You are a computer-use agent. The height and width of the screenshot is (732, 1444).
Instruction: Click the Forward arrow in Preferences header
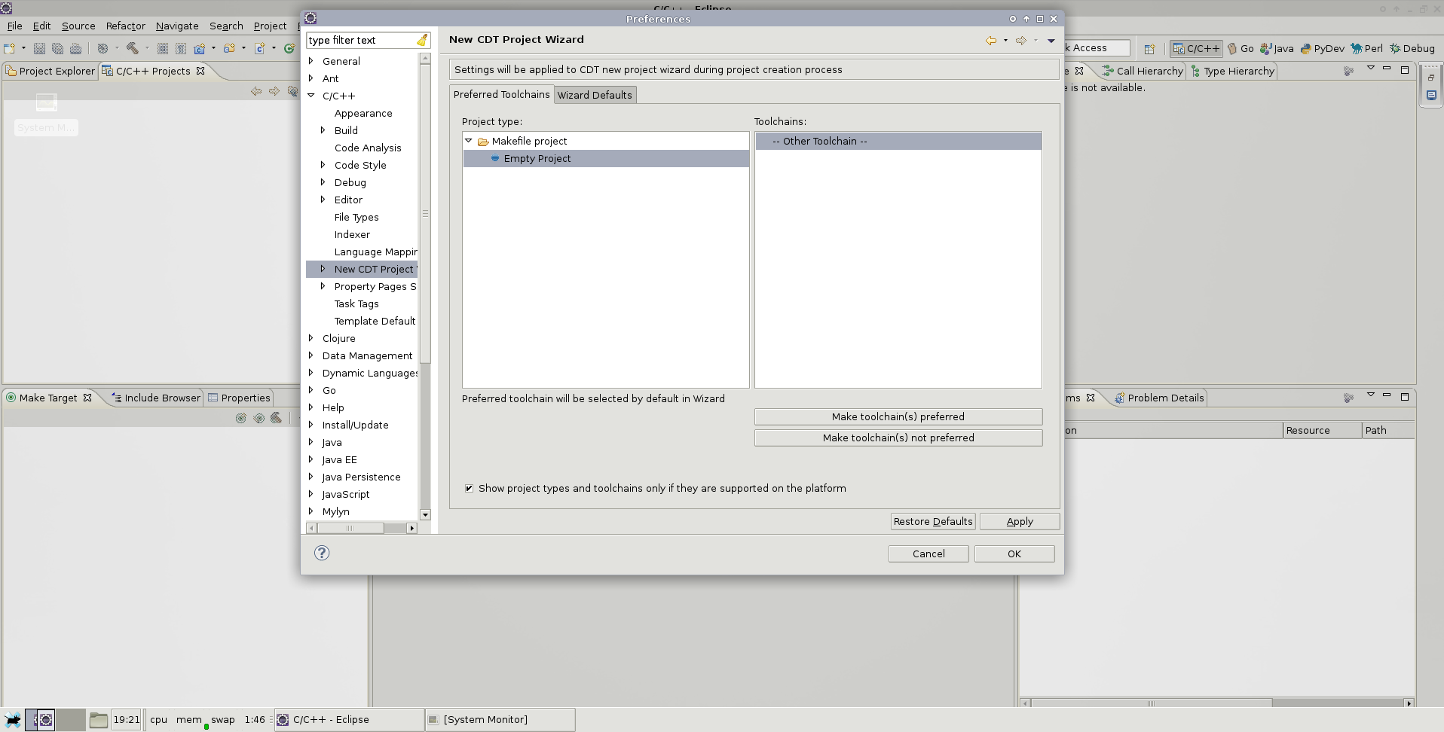point(1021,41)
